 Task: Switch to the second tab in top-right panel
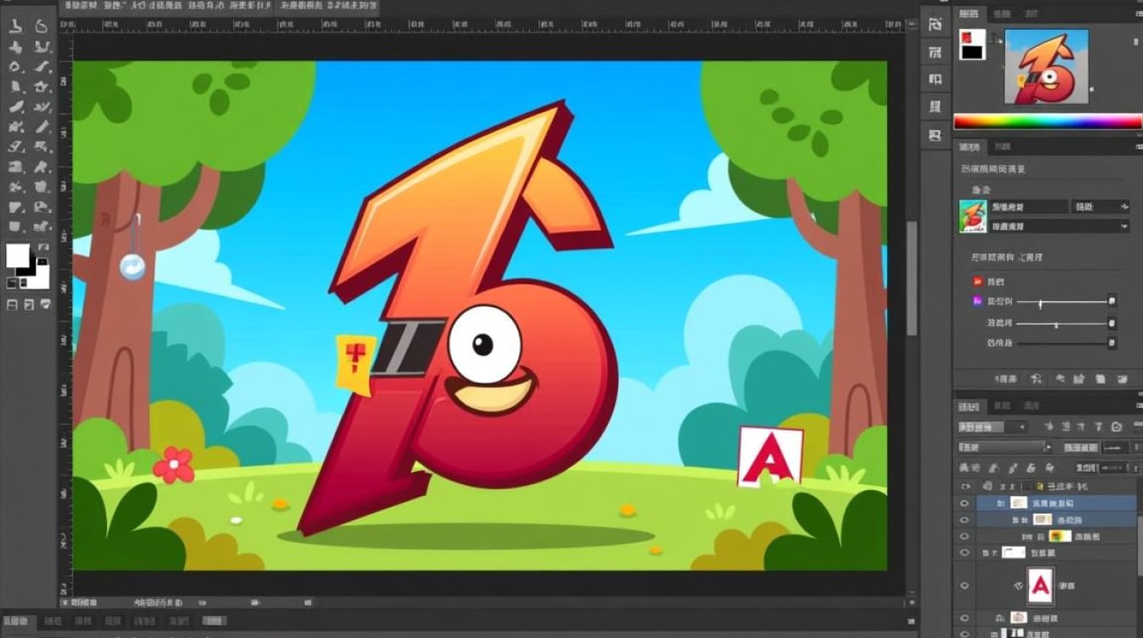pyautogui.click(x=1002, y=14)
